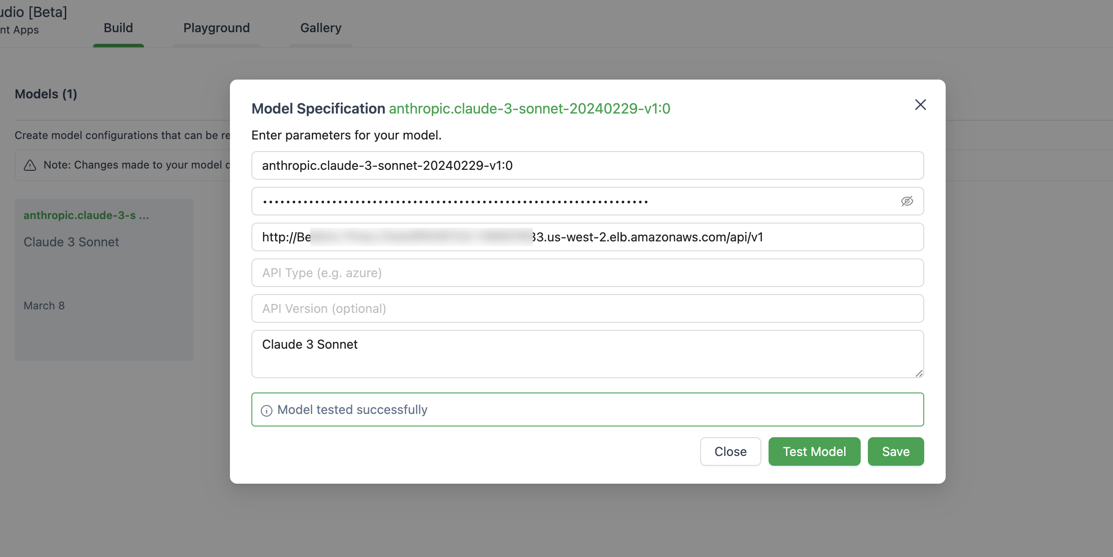This screenshot has height=557, width=1113.
Task: Edit the Claude 3 Sonnet description textarea
Action: (x=587, y=354)
